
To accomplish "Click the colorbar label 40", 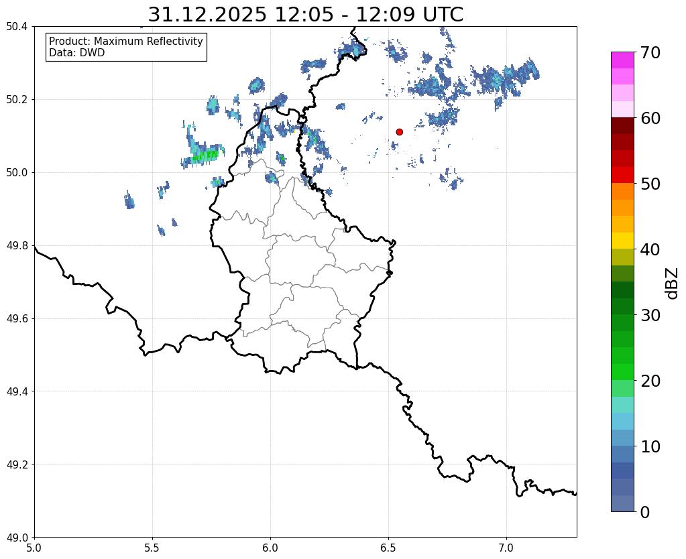I will (x=650, y=249).
